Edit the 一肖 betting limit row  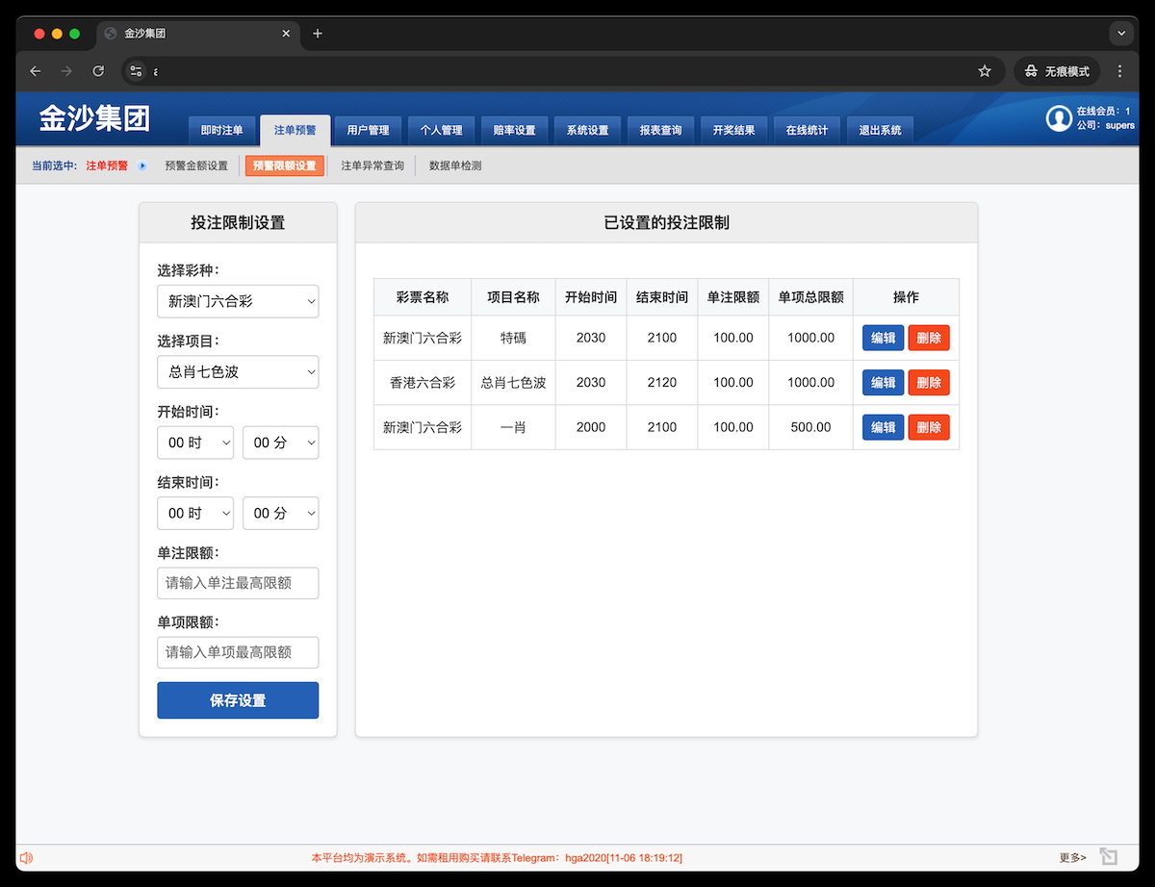(883, 427)
